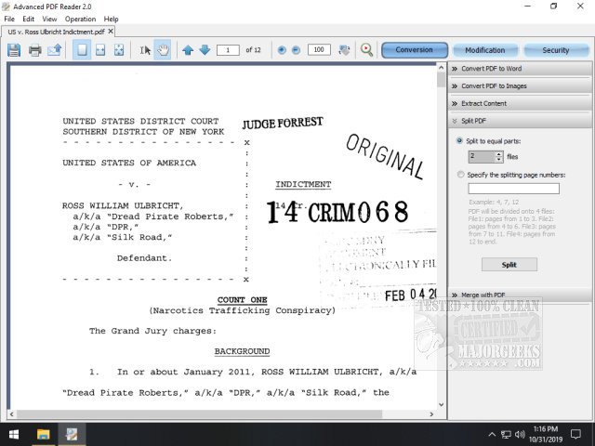Screen dimensions: 595x446
Task: Click the BACKGROUND heading text
Action: pos(242,351)
